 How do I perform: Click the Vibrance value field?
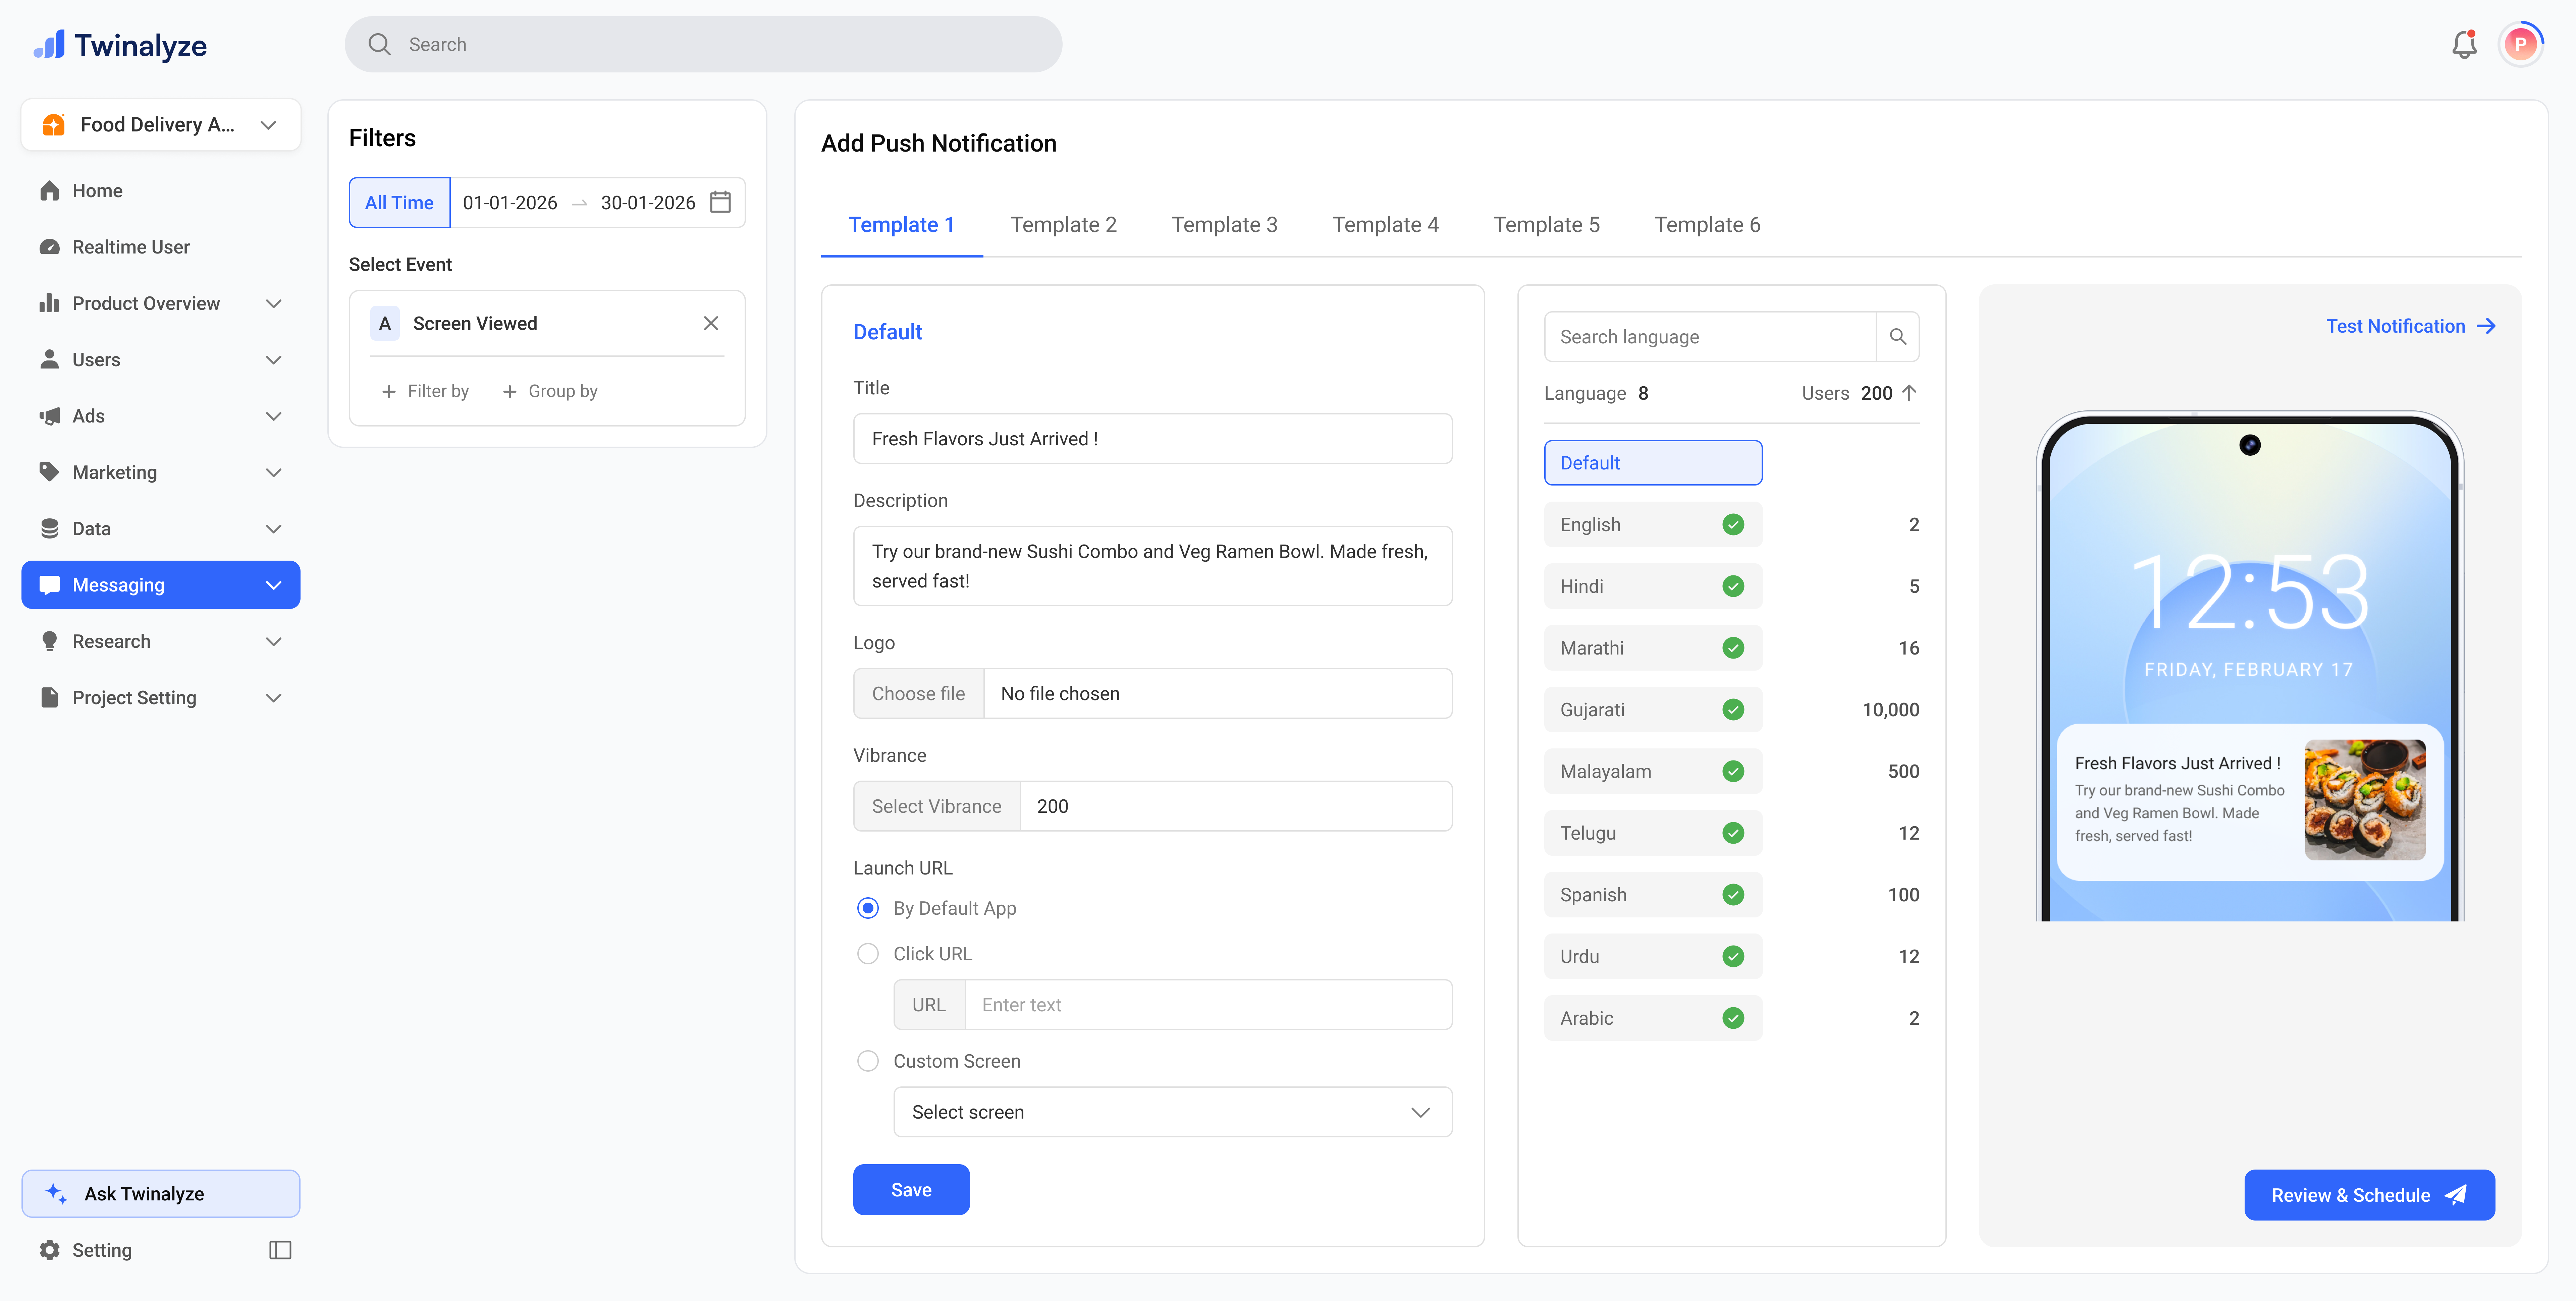pos(1236,806)
